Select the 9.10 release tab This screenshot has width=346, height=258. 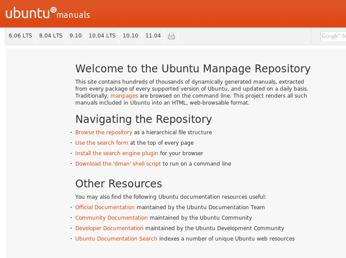[x=76, y=36]
